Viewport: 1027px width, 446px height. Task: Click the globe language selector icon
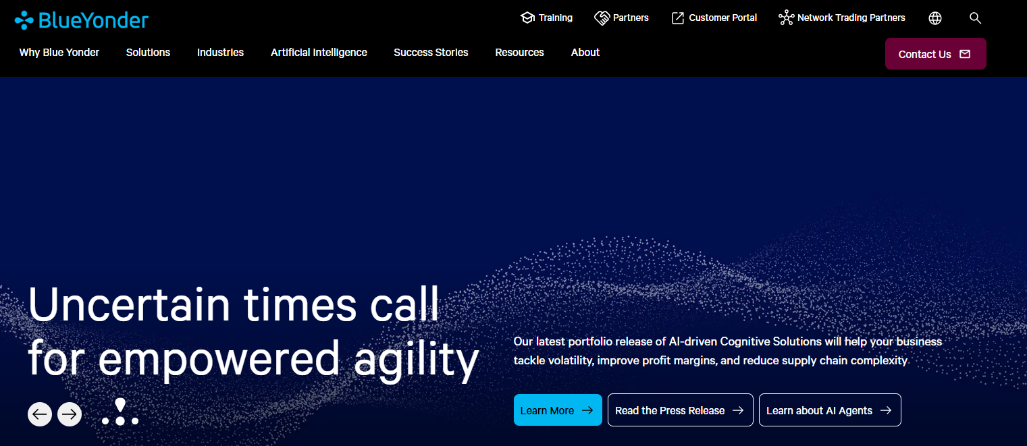pyautogui.click(x=935, y=18)
